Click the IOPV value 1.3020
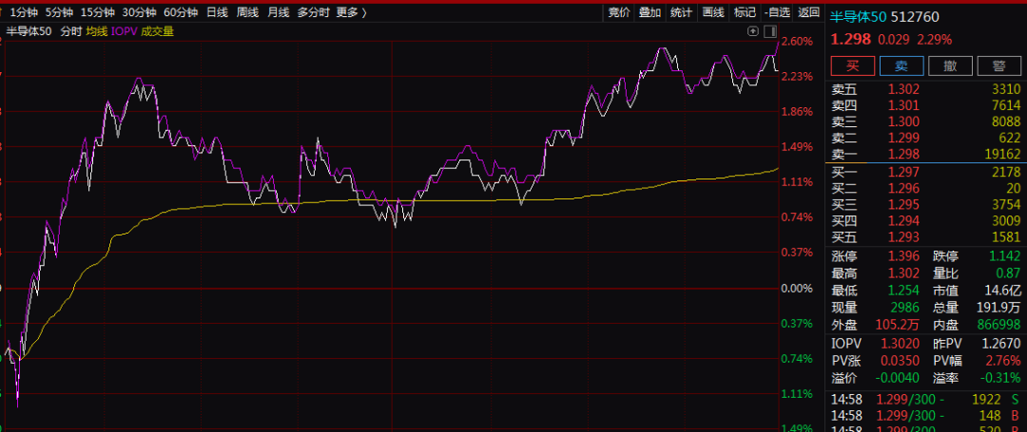 (900, 344)
